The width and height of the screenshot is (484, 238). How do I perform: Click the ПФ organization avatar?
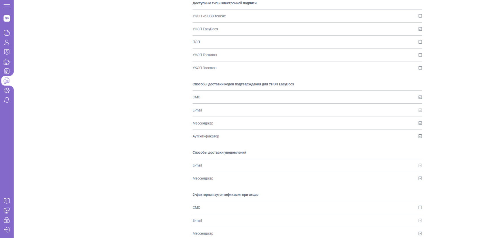7,18
